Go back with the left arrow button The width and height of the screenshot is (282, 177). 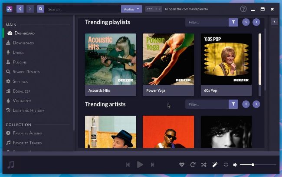pos(20,9)
